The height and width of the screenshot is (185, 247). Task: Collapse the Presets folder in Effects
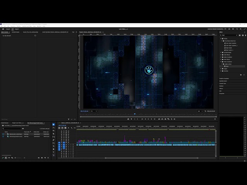coord(221,39)
